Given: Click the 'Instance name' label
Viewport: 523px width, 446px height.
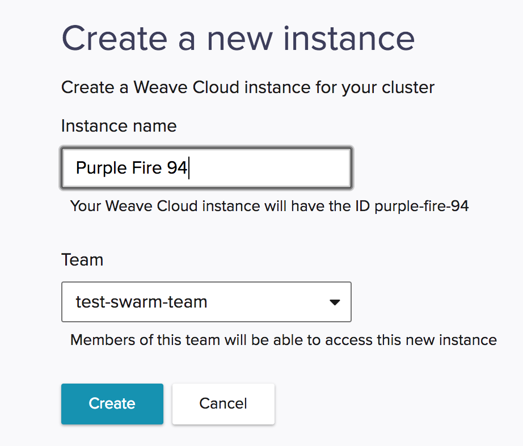Looking at the screenshot, I should tap(119, 126).
